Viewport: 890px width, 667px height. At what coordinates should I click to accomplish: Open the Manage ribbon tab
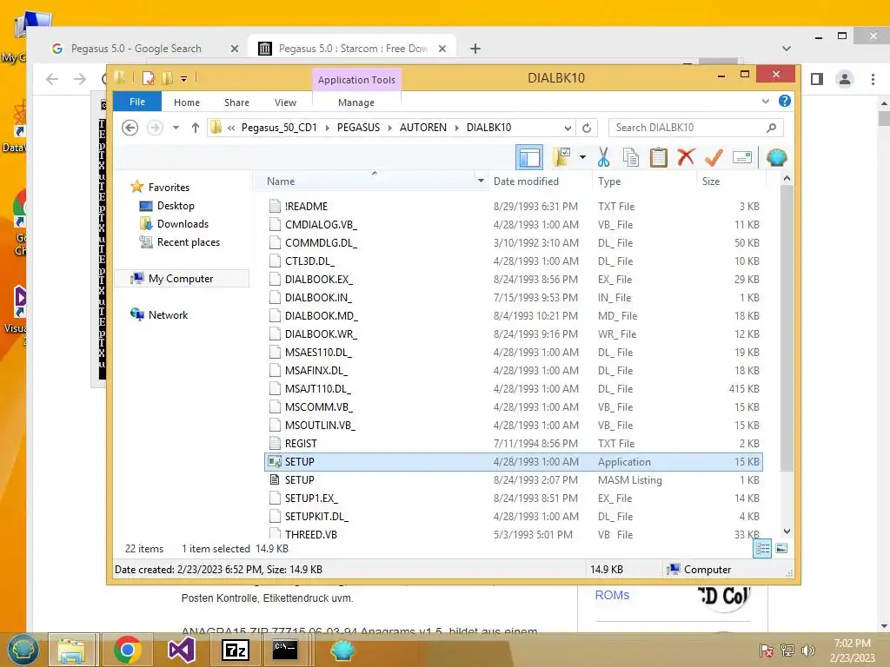[x=355, y=102]
